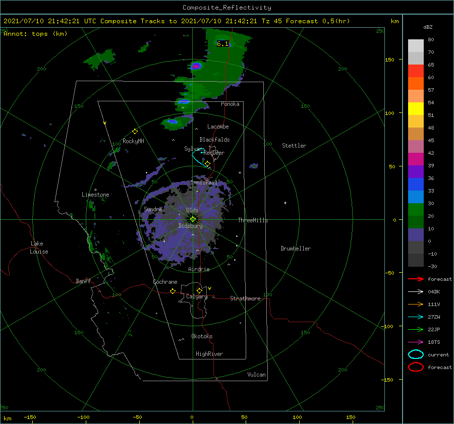
Task: Click the bright yellow 51-54 dBZ swatch
Action: coord(416,108)
